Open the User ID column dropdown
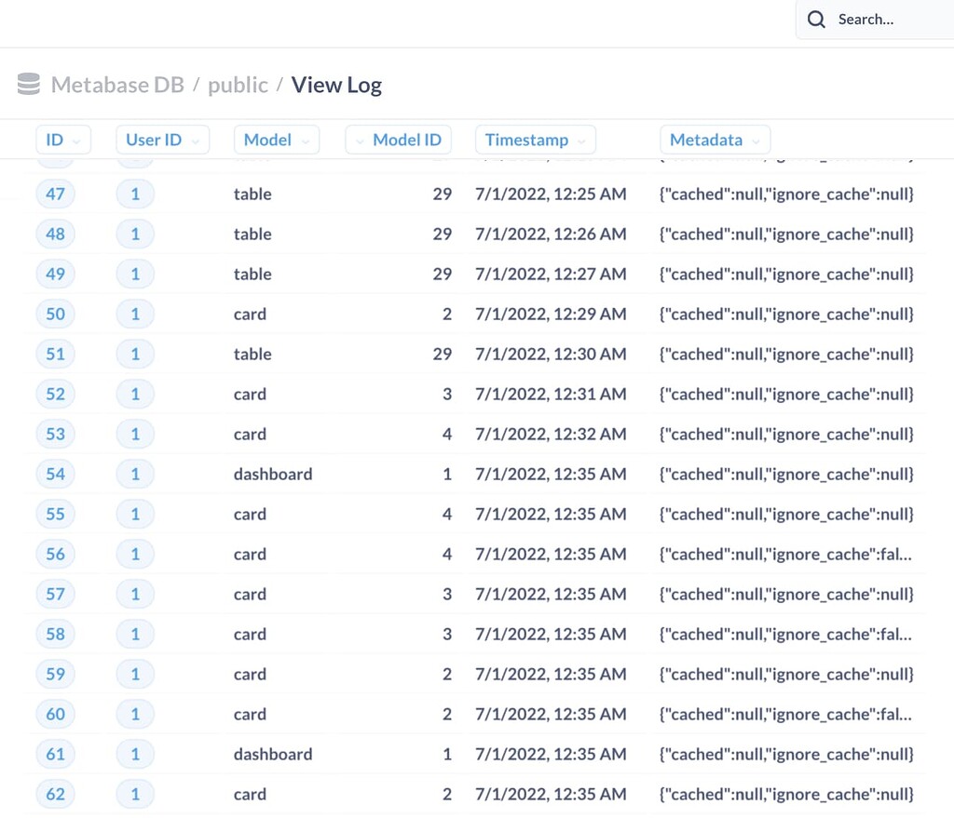Screen dimensions: 954x818 pyautogui.click(x=163, y=140)
